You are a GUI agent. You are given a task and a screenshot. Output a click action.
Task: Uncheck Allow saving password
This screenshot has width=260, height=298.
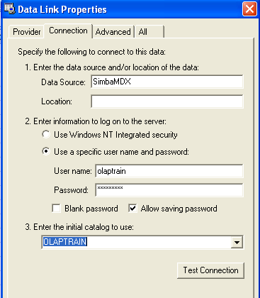point(132,209)
